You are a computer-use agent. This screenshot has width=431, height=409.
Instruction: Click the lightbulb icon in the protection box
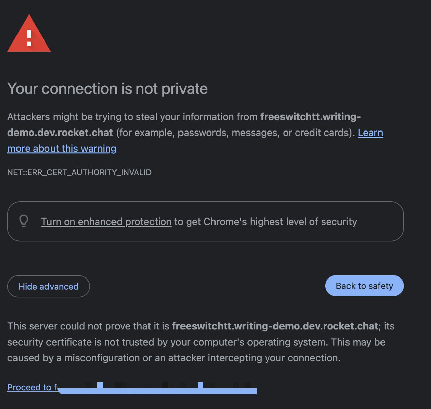[24, 221]
